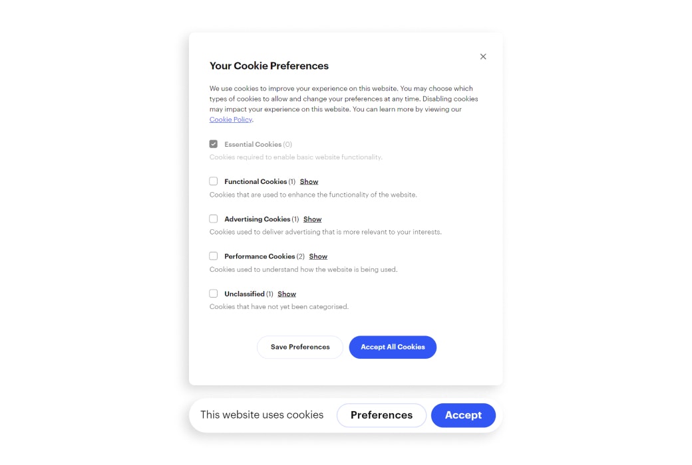Expand the Advertising Cookies list
This screenshot has height=465, width=692.
pyautogui.click(x=312, y=219)
